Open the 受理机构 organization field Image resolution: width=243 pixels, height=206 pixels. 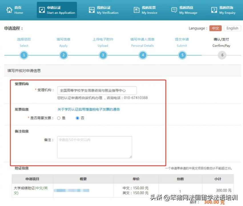[x=97, y=90]
